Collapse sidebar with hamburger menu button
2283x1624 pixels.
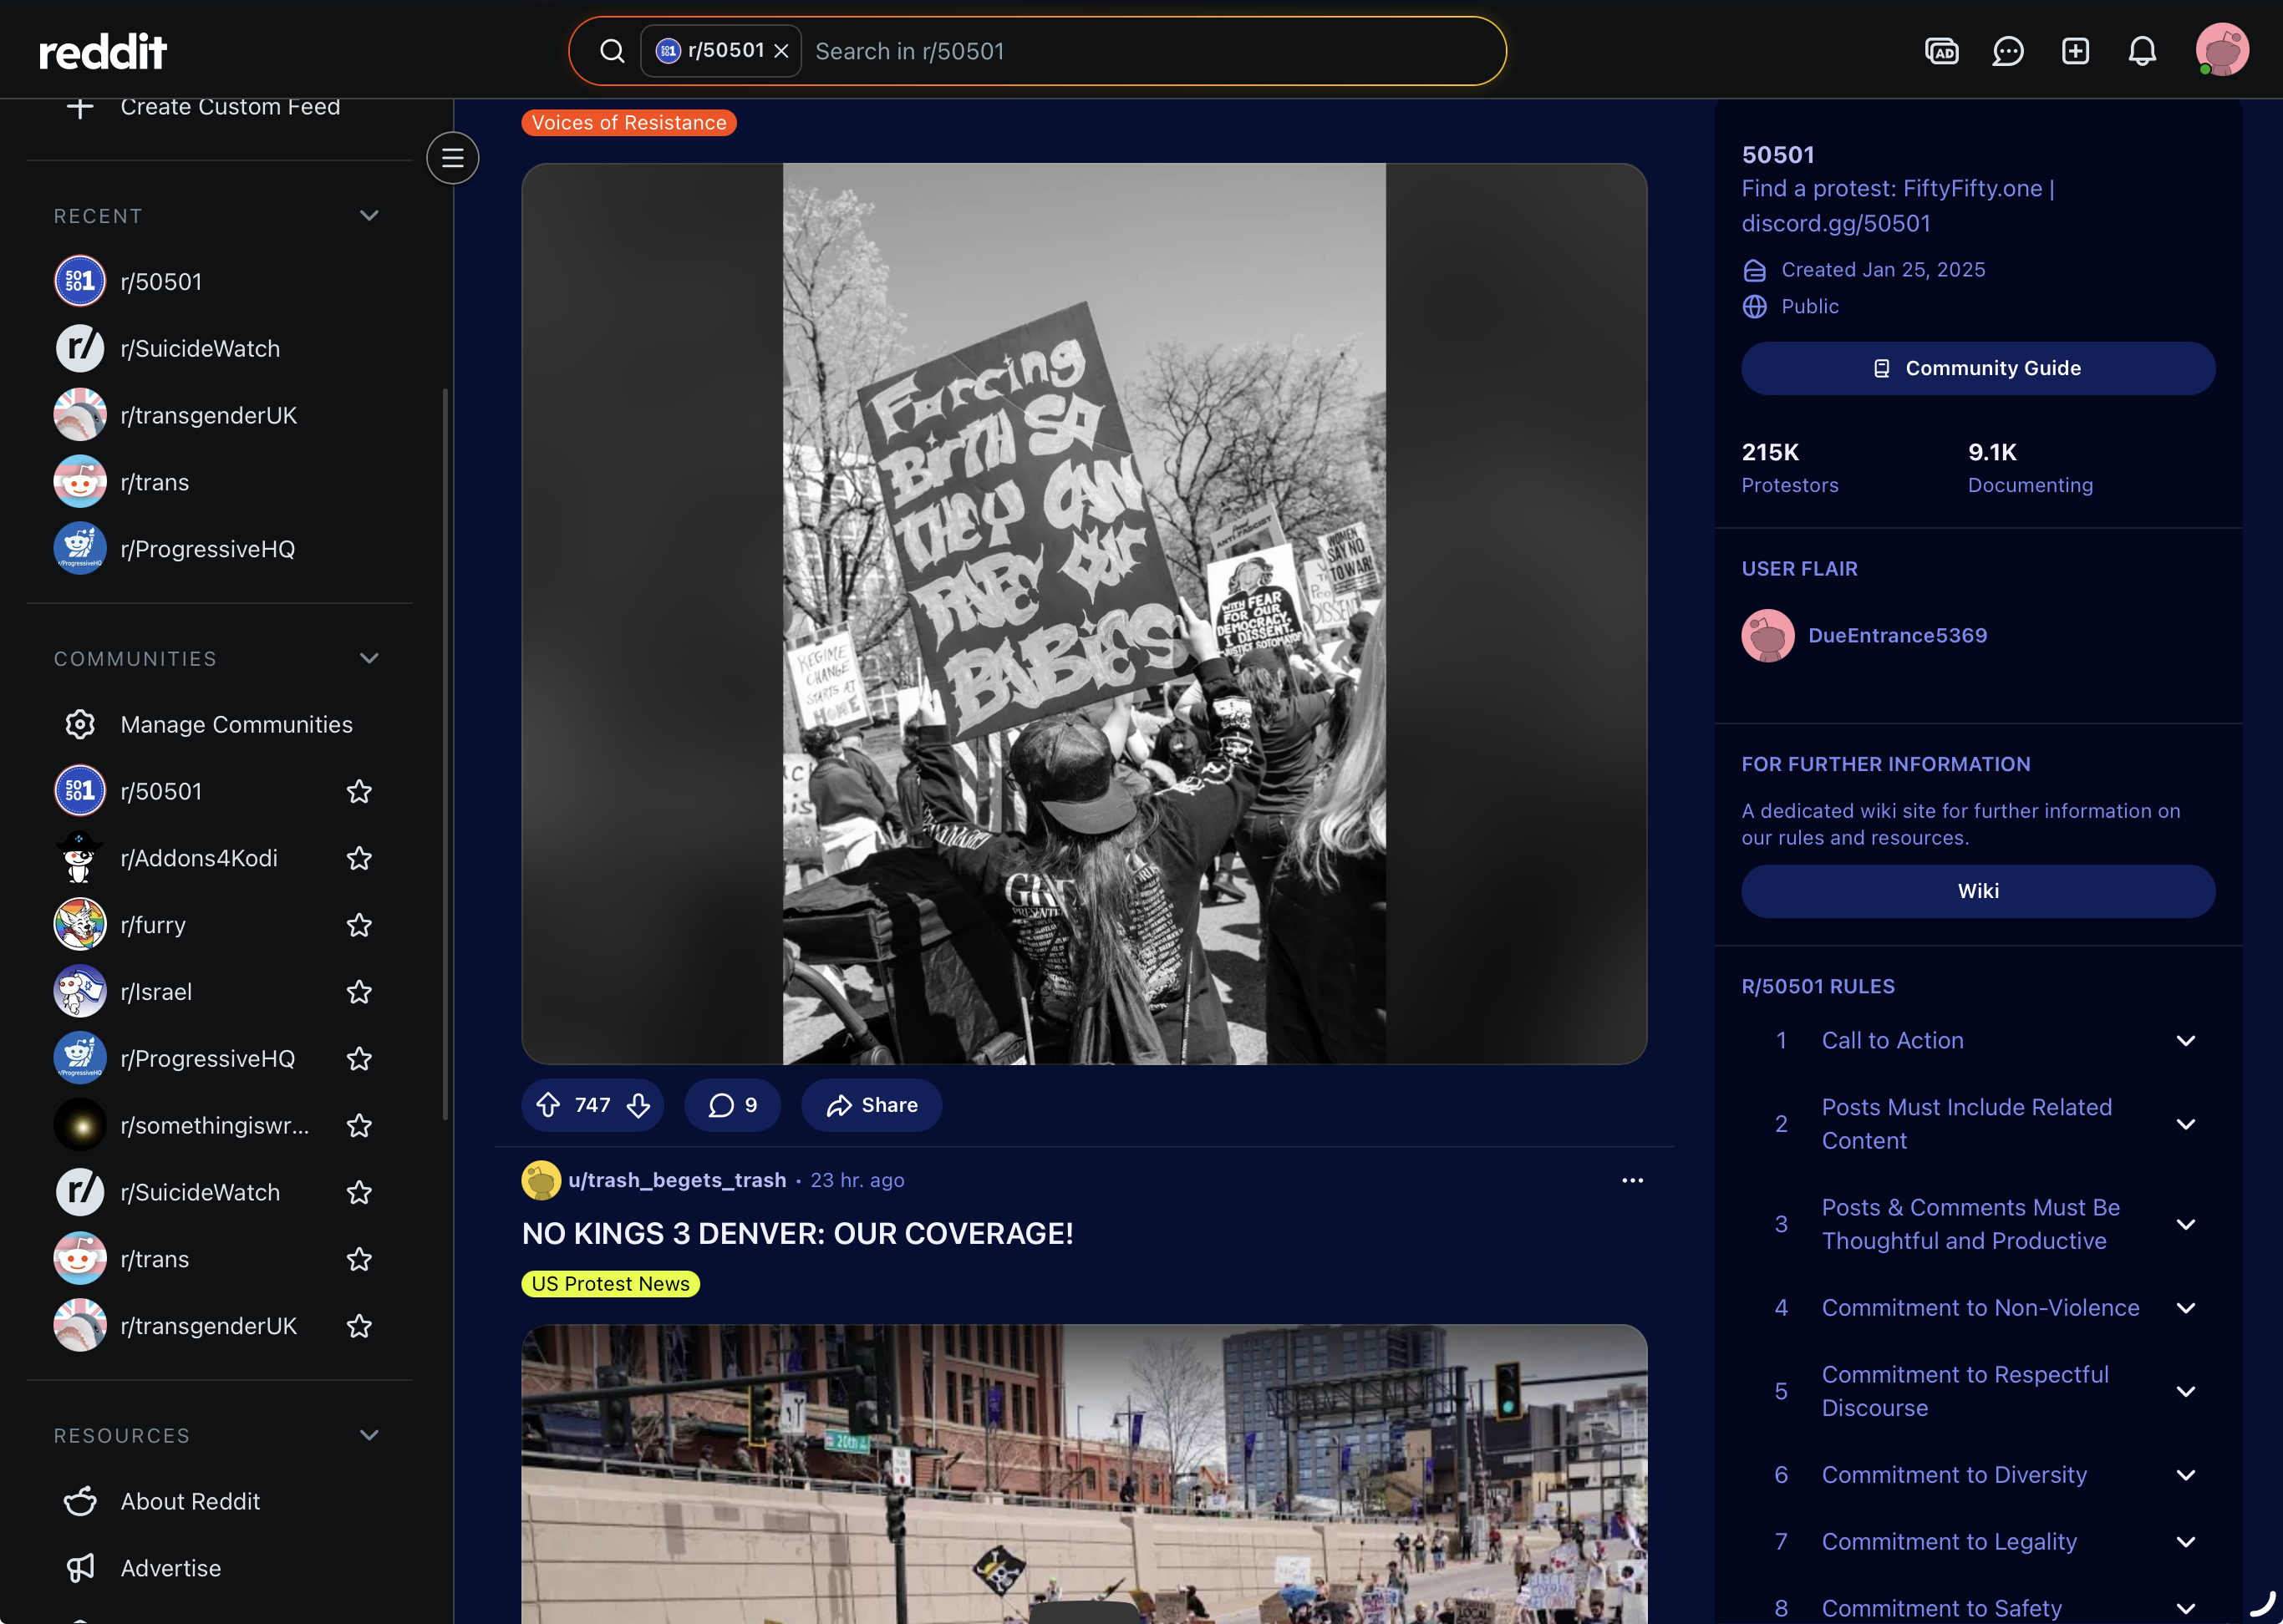tap(452, 158)
